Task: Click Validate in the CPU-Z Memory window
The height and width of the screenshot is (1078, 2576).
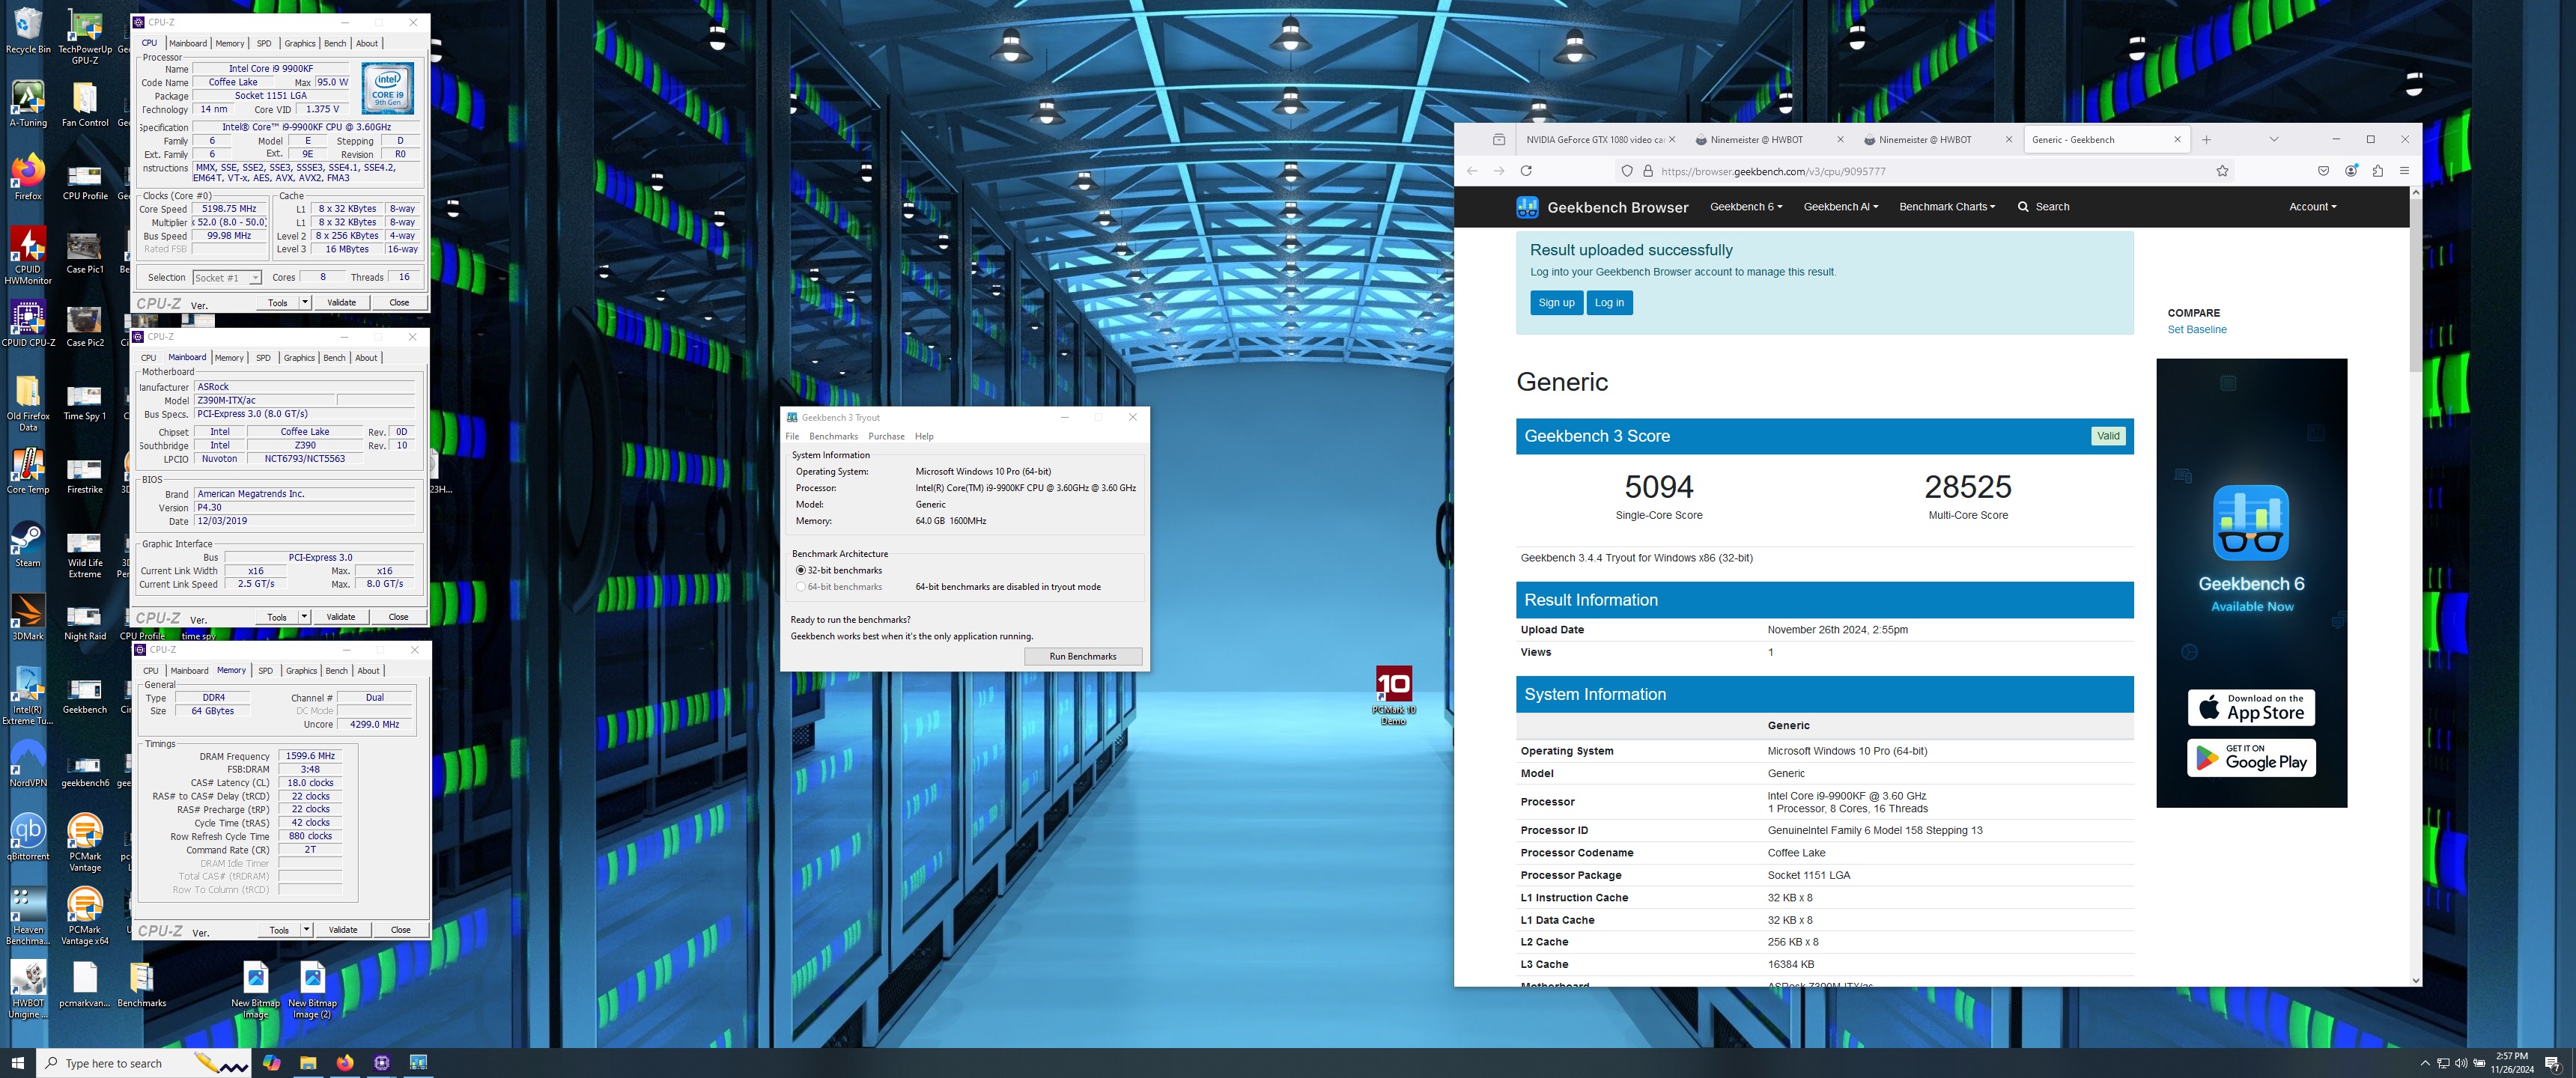Action: pyautogui.click(x=343, y=930)
